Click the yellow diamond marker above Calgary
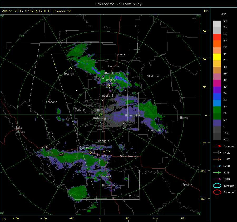237x222 pixels. [104, 152]
